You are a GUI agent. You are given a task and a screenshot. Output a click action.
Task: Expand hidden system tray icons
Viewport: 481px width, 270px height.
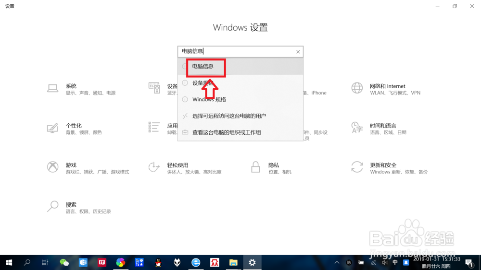pyautogui.click(x=337, y=262)
